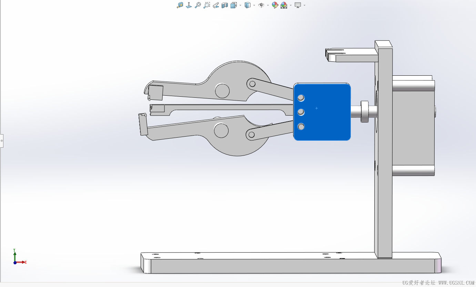Select the highlighted blue slider block
Screen dimensions: 476x287
click(x=322, y=112)
